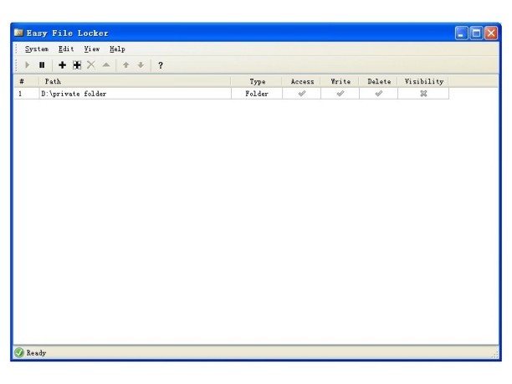The height and width of the screenshot is (384, 512).
Task: Close the Easy File Locker window
Action: click(x=491, y=33)
